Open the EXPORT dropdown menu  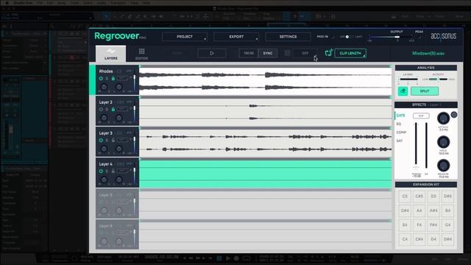pos(236,37)
